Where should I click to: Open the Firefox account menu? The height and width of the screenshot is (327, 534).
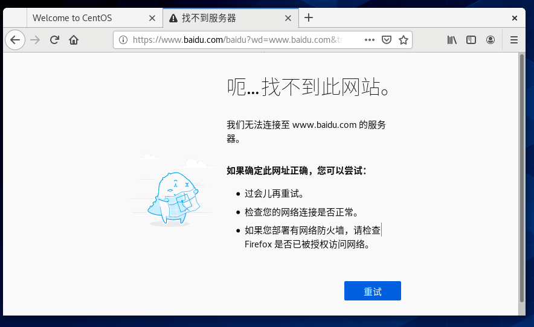point(491,40)
